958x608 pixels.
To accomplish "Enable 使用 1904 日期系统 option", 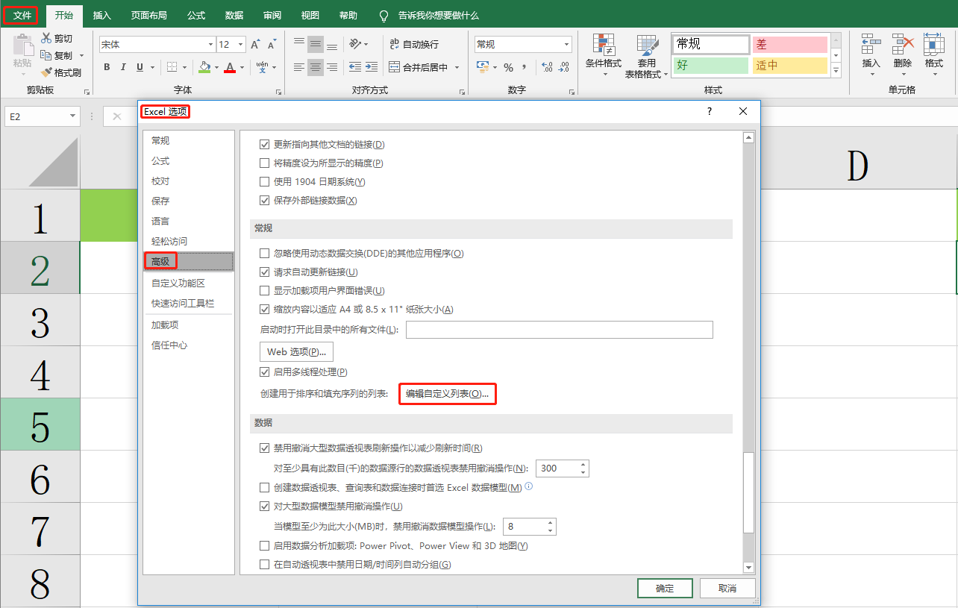I will (264, 182).
